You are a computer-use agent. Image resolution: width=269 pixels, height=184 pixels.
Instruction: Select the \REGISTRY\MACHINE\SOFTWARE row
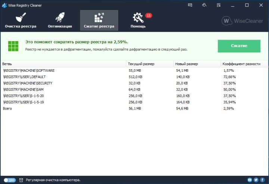(29, 70)
